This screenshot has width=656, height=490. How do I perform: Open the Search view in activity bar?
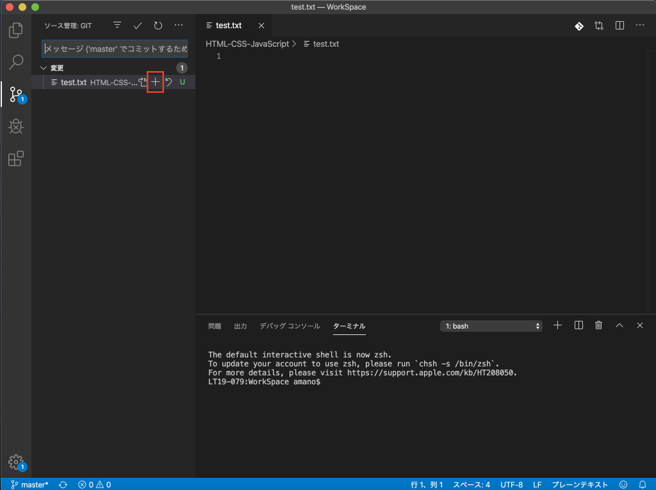16,62
